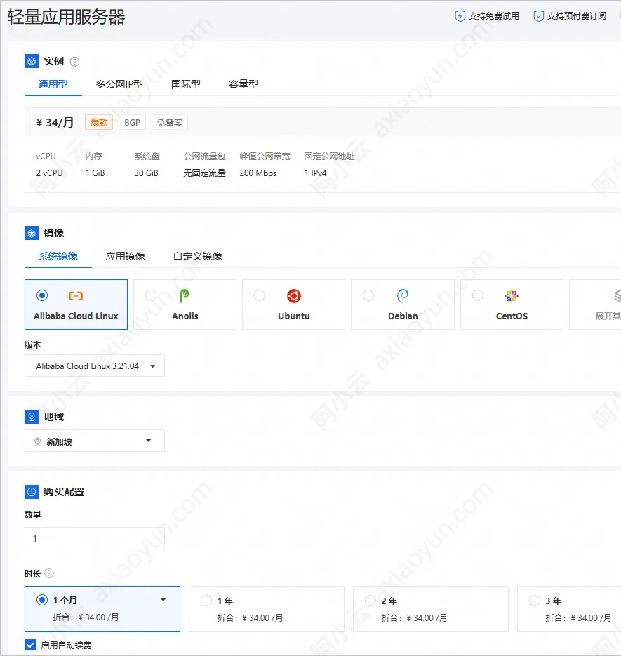Open the Alibaba Cloud Linux 3.21.04 version dropdown
Viewport: 621px width, 656px height.
(95, 366)
